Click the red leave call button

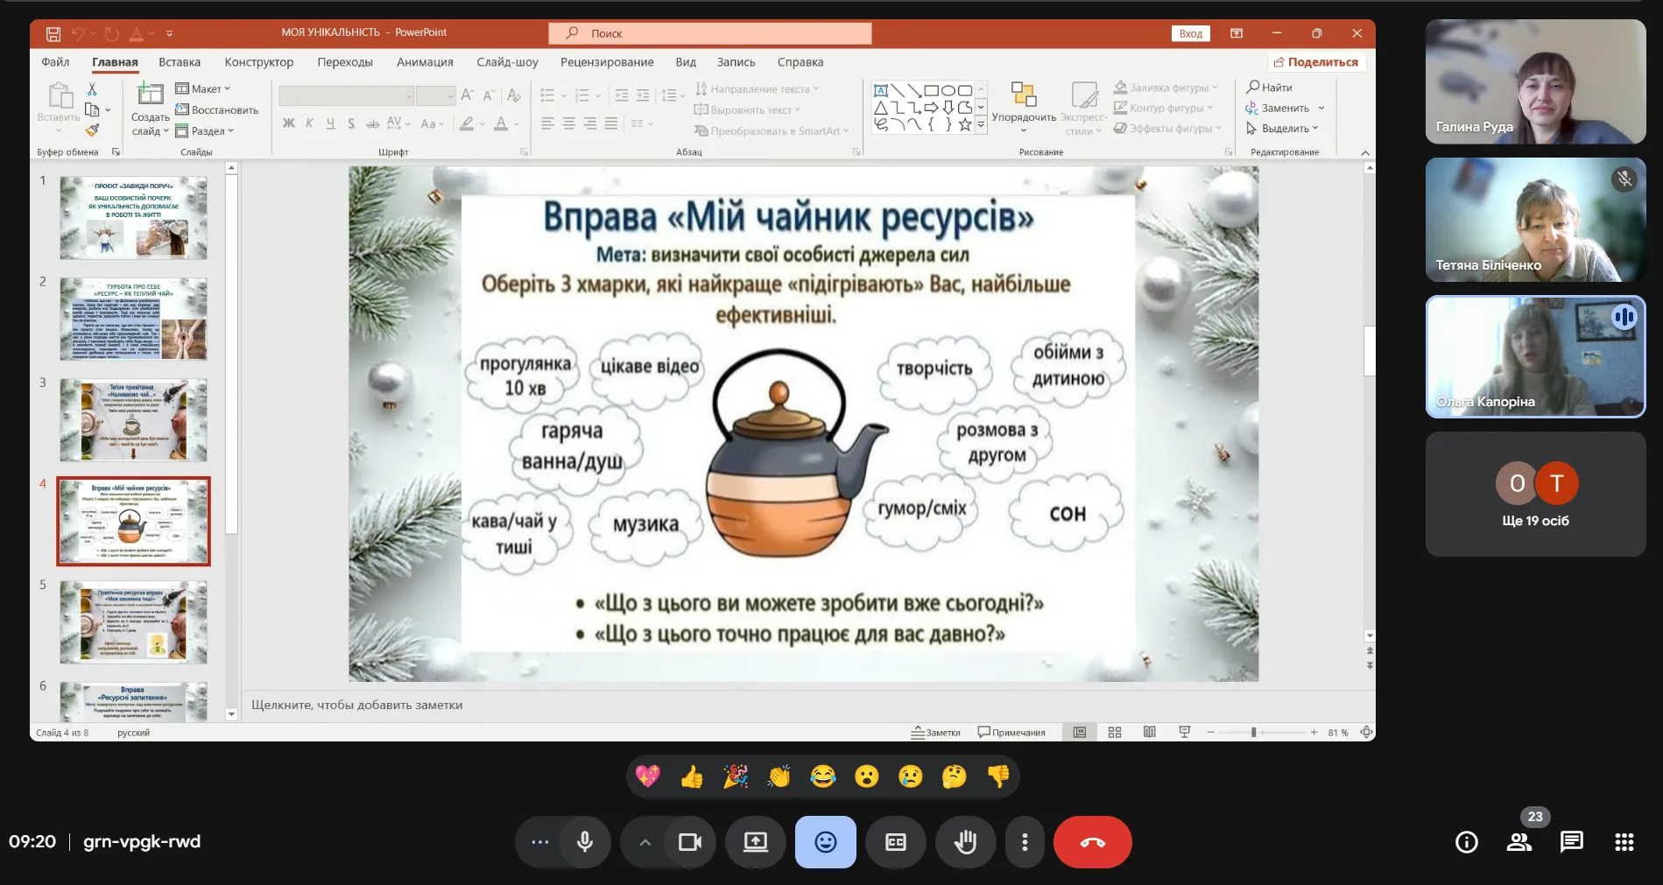[1092, 842]
